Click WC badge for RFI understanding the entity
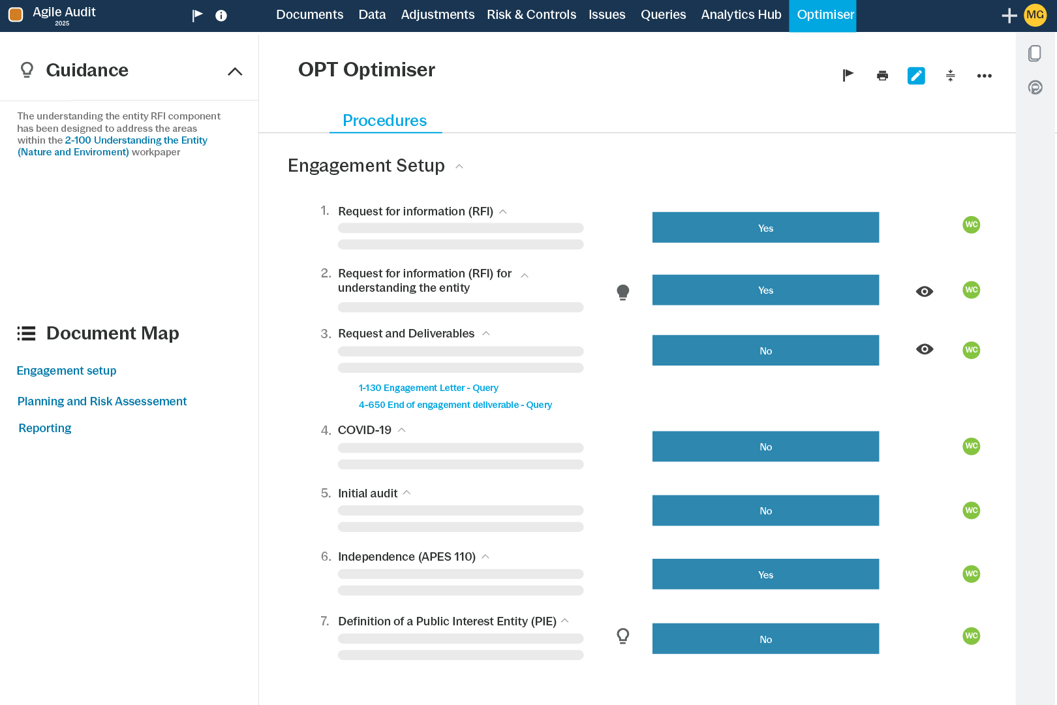This screenshot has width=1057, height=705. 972,290
